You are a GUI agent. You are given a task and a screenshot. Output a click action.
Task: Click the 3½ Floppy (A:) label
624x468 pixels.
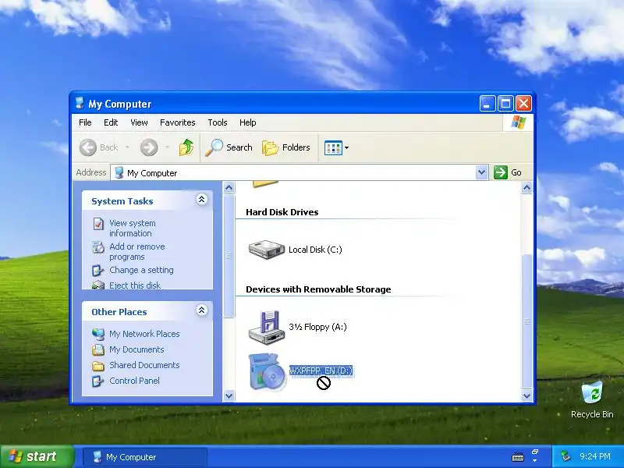point(317,327)
